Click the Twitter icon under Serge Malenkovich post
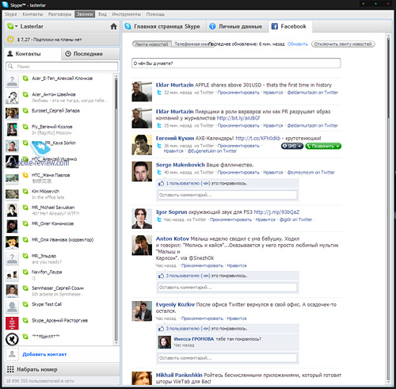The width and height of the screenshot is (396, 389). [x=159, y=172]
